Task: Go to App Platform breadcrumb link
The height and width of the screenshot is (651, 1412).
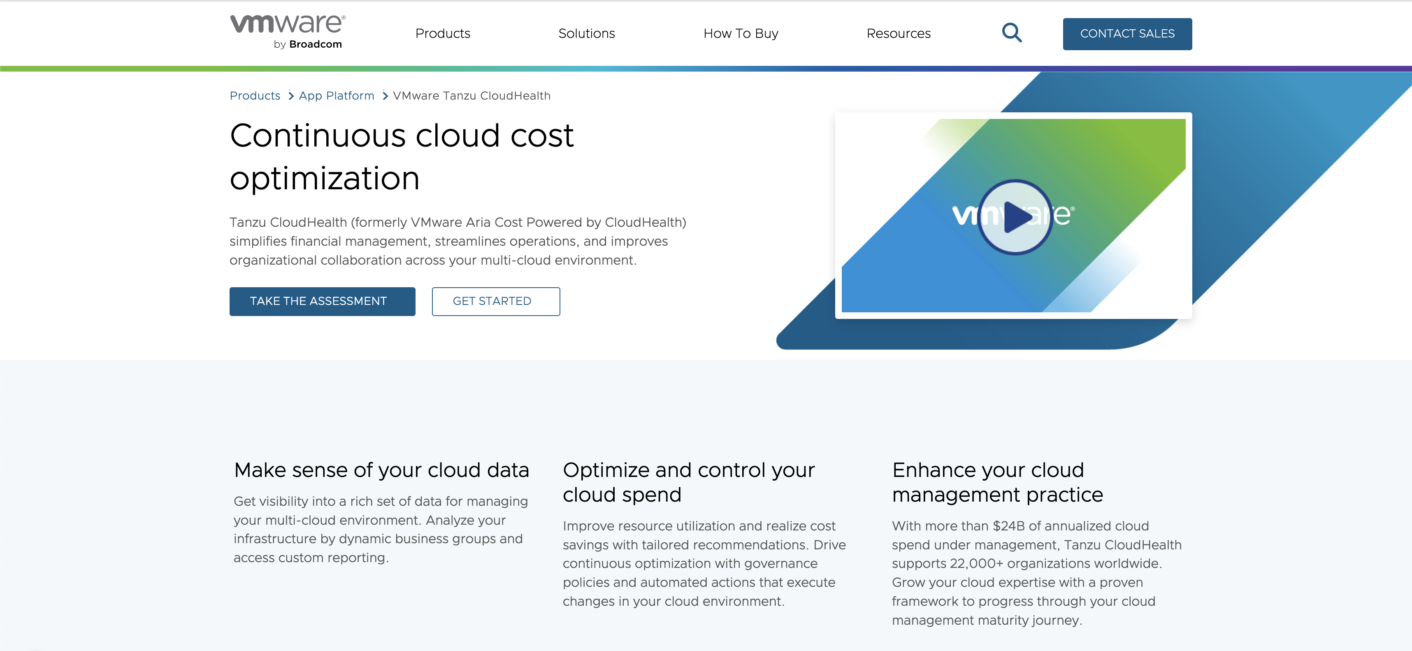Action: point(336,96)
